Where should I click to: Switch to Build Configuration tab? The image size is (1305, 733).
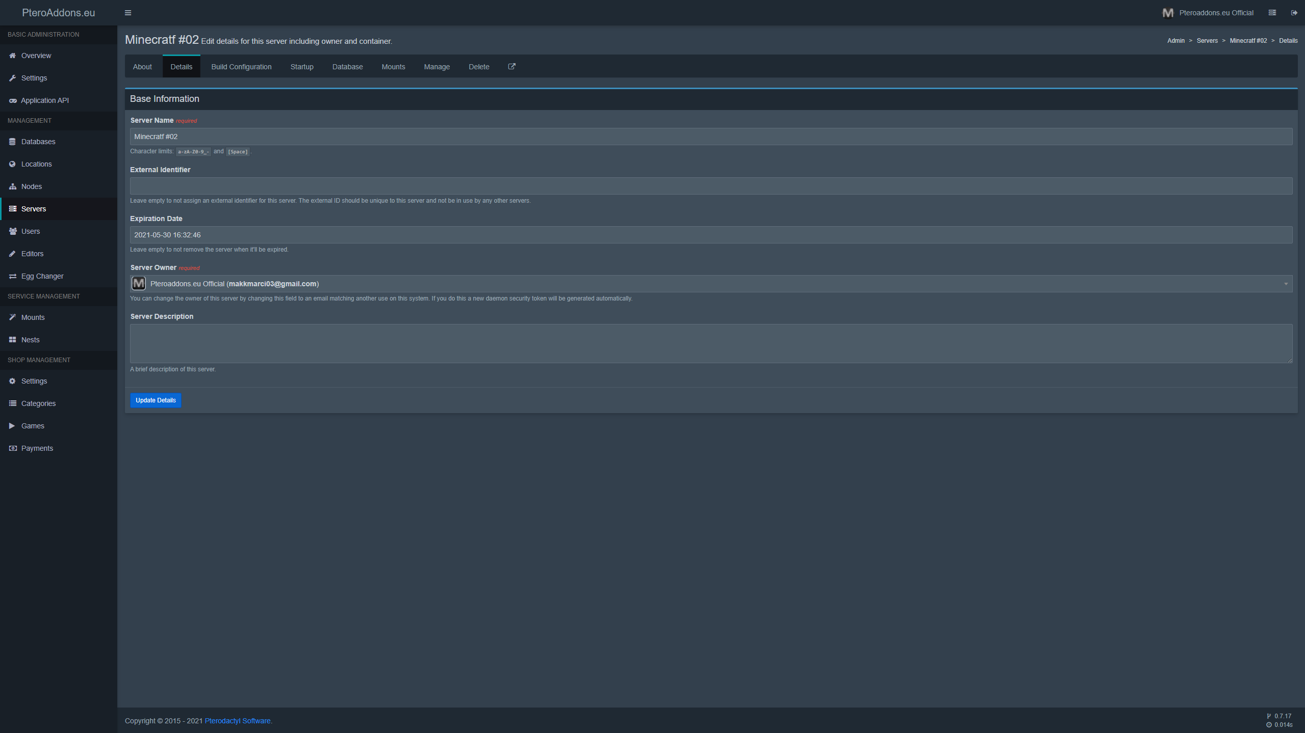[241, 67]
